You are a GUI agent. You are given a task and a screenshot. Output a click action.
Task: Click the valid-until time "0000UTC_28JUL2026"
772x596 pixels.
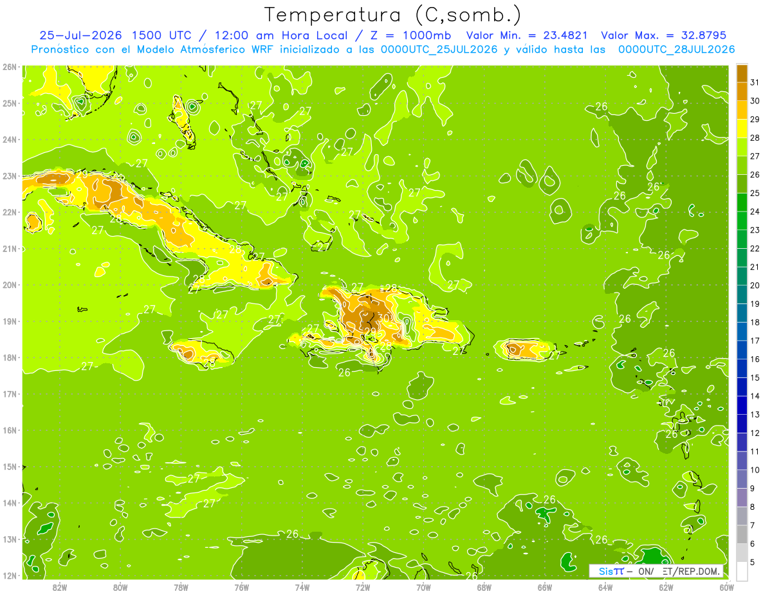(x=676, y=50)
